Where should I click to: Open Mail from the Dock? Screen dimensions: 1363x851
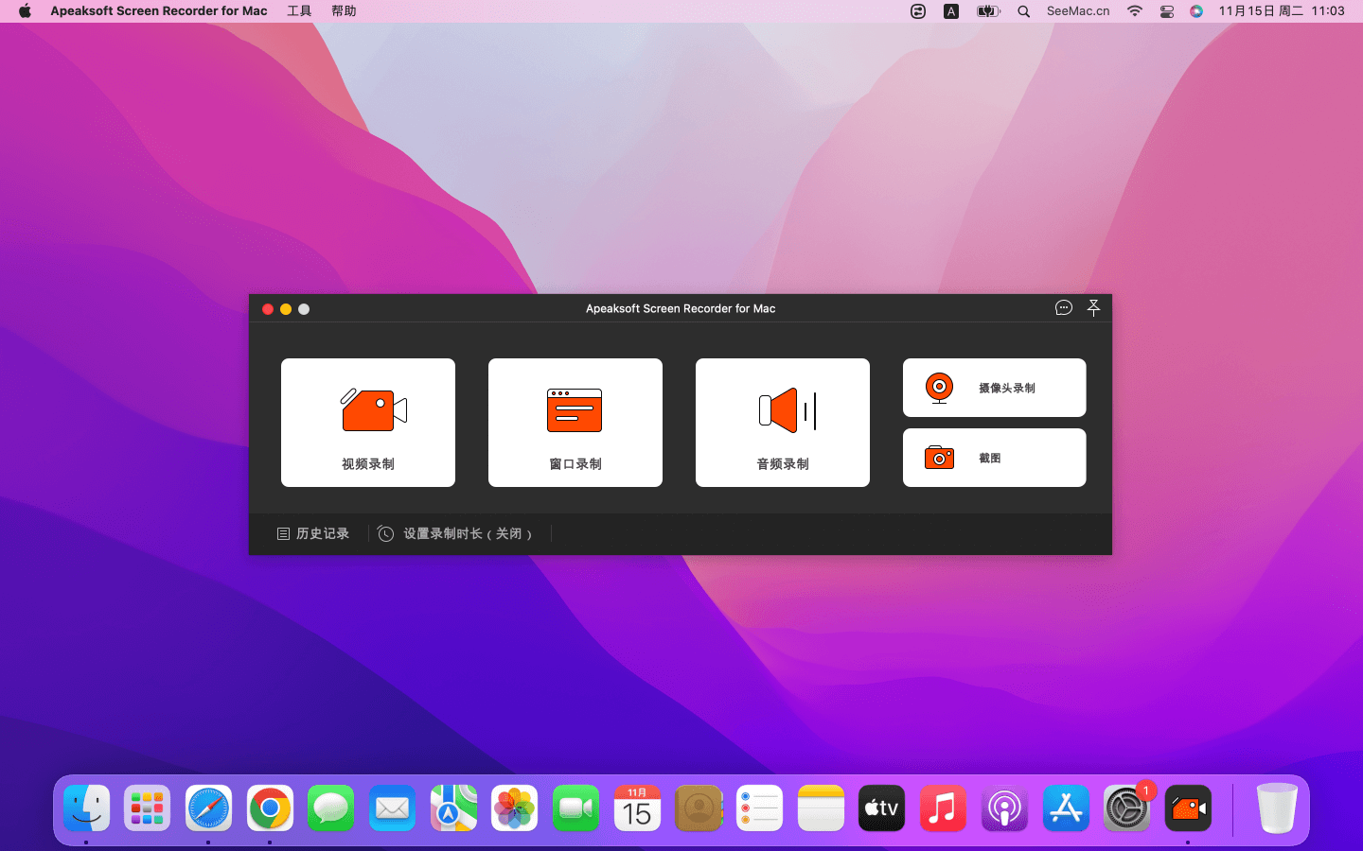pos(392,808)
